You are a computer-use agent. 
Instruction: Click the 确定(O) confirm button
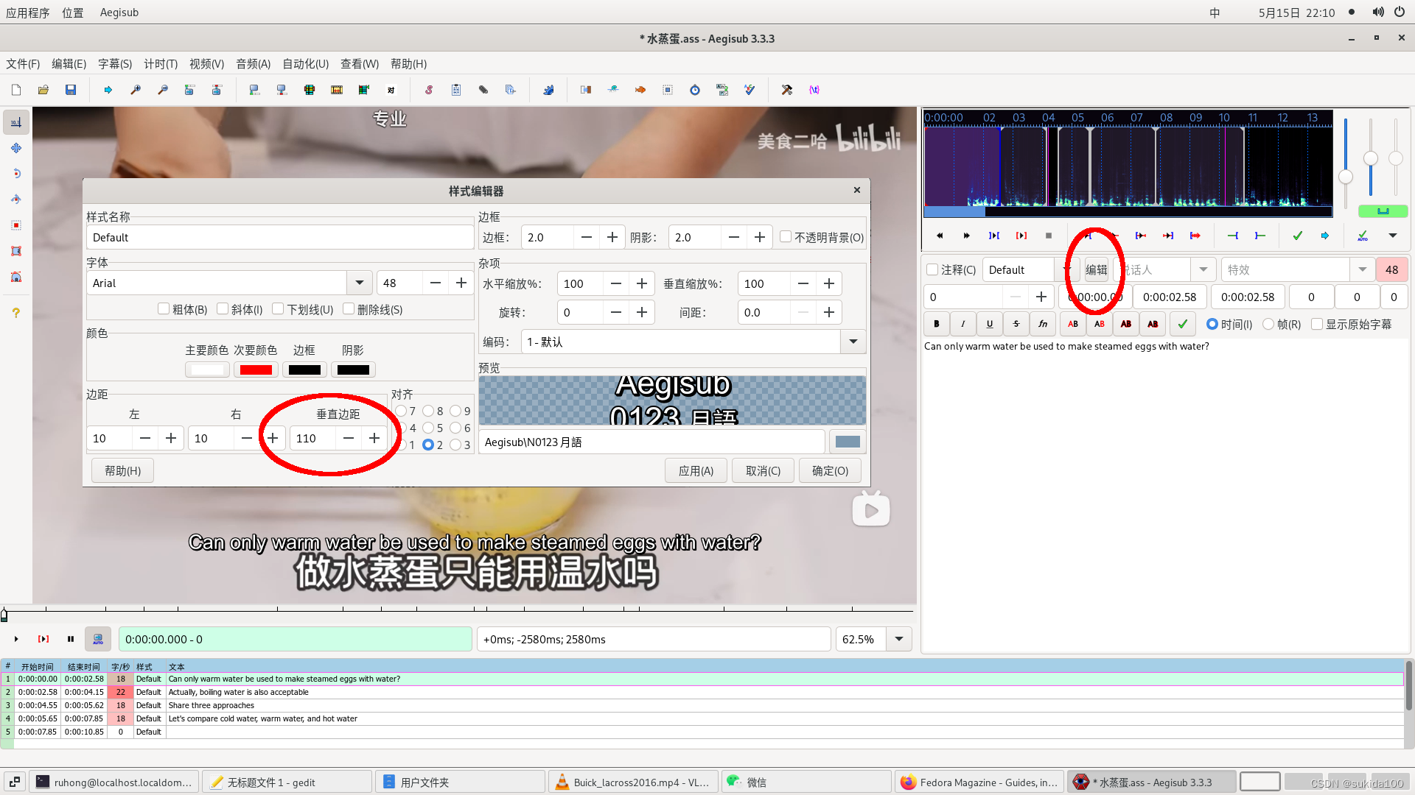[x=830, y=470]
